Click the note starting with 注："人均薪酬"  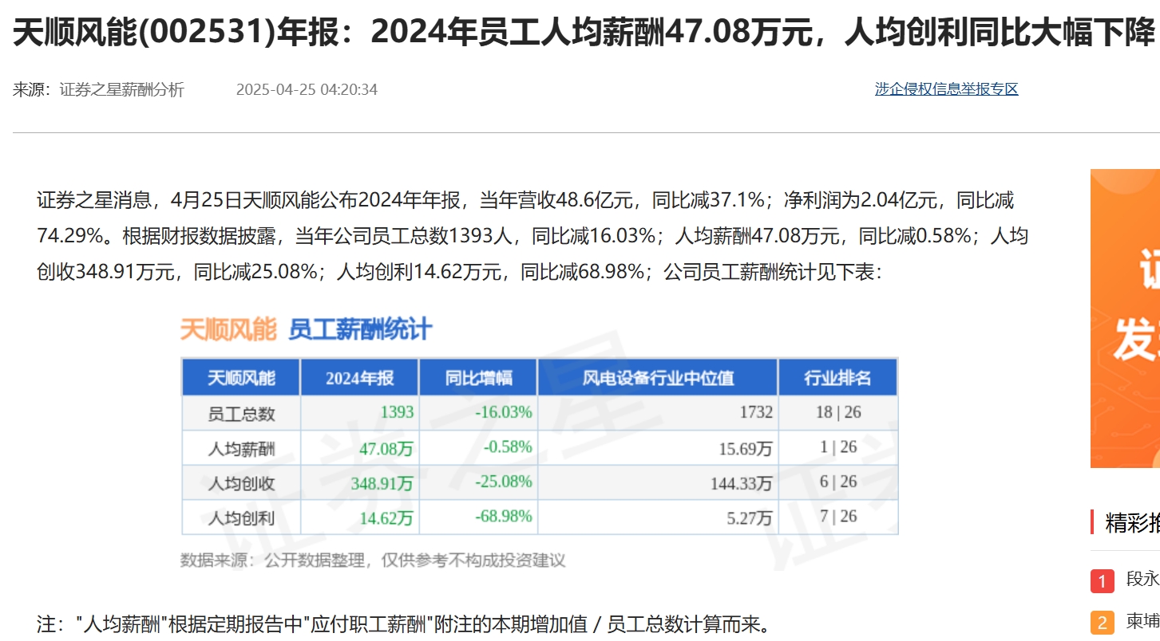(x=405, y=623)
